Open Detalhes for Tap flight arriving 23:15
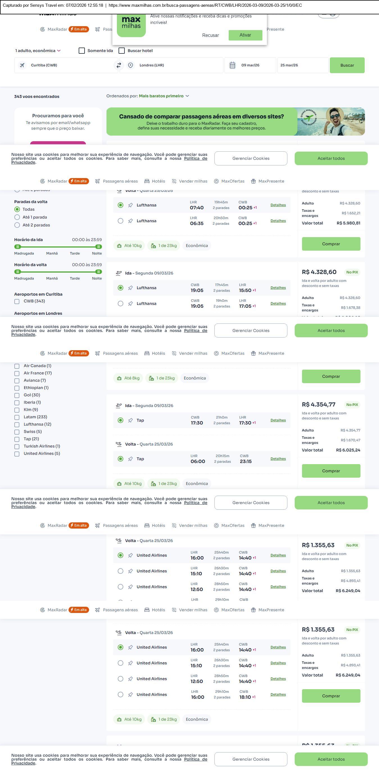379x773 pixels. pyautogui.click(x=278, y=459)
